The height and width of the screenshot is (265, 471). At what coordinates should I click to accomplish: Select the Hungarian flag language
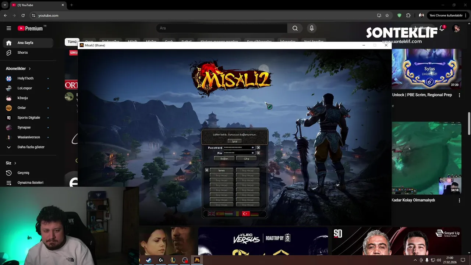[229, 214]
